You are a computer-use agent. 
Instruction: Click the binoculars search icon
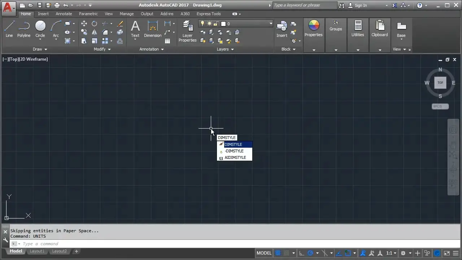coord(341,5)
